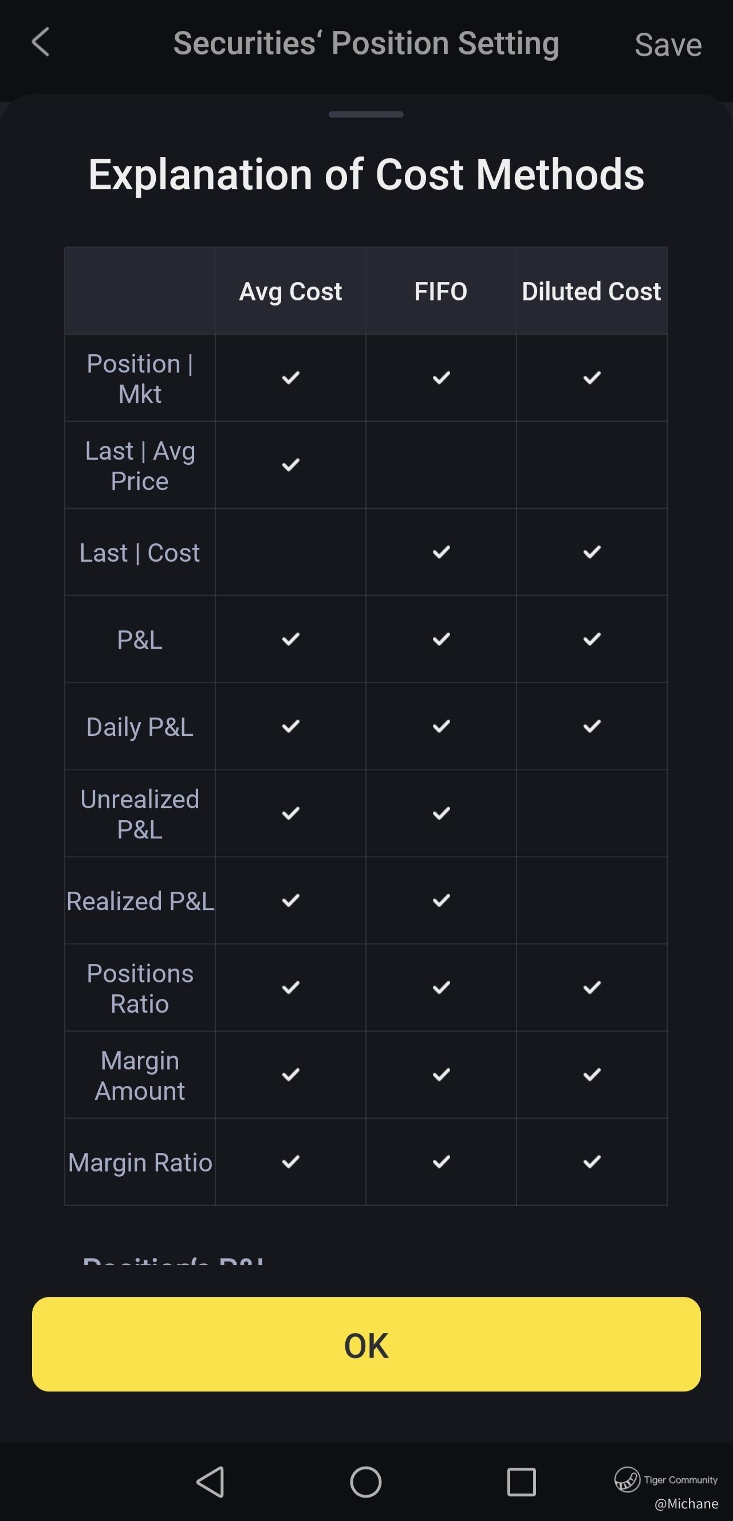Tap Android home circle button
This screenshot has width=733, height=1521.
[x=366, y=1482]
